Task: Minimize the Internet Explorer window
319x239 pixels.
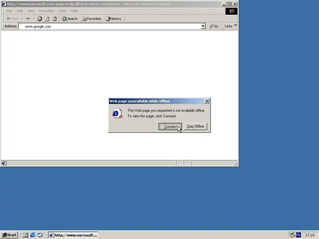Action: point(224,4)
